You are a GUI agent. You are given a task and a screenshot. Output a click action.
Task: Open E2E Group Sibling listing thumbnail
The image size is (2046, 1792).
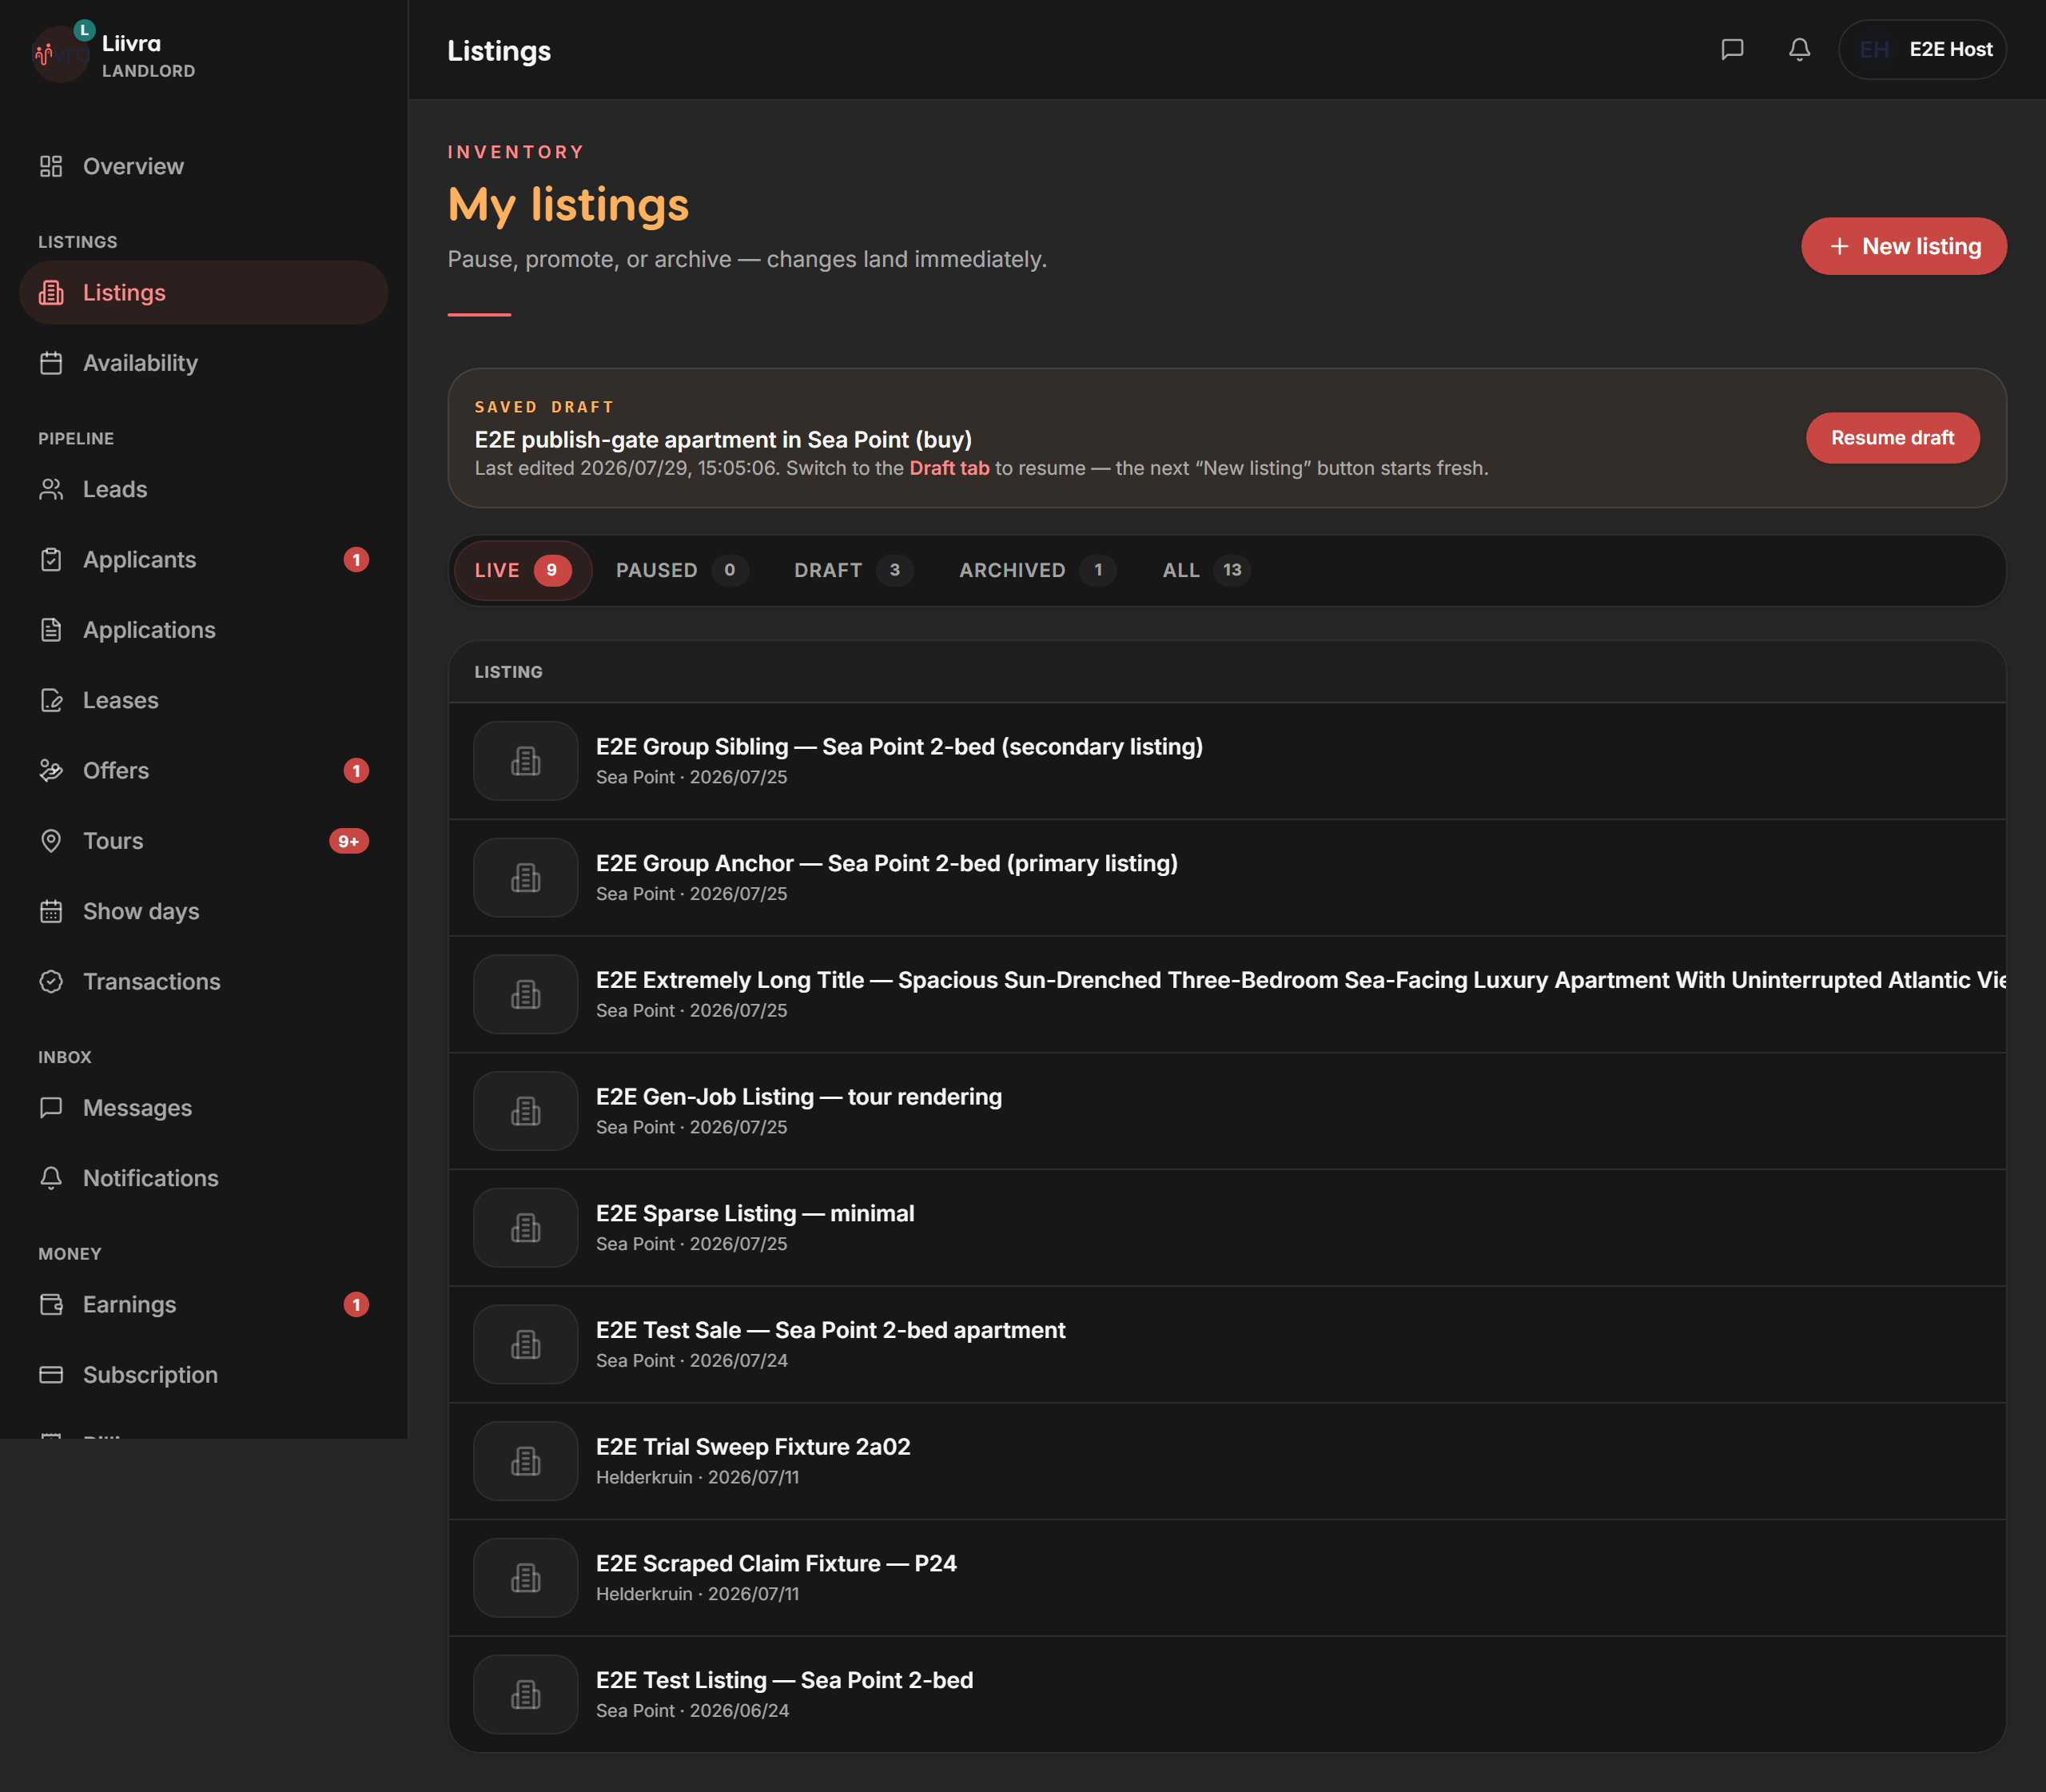tap(526, 761)
